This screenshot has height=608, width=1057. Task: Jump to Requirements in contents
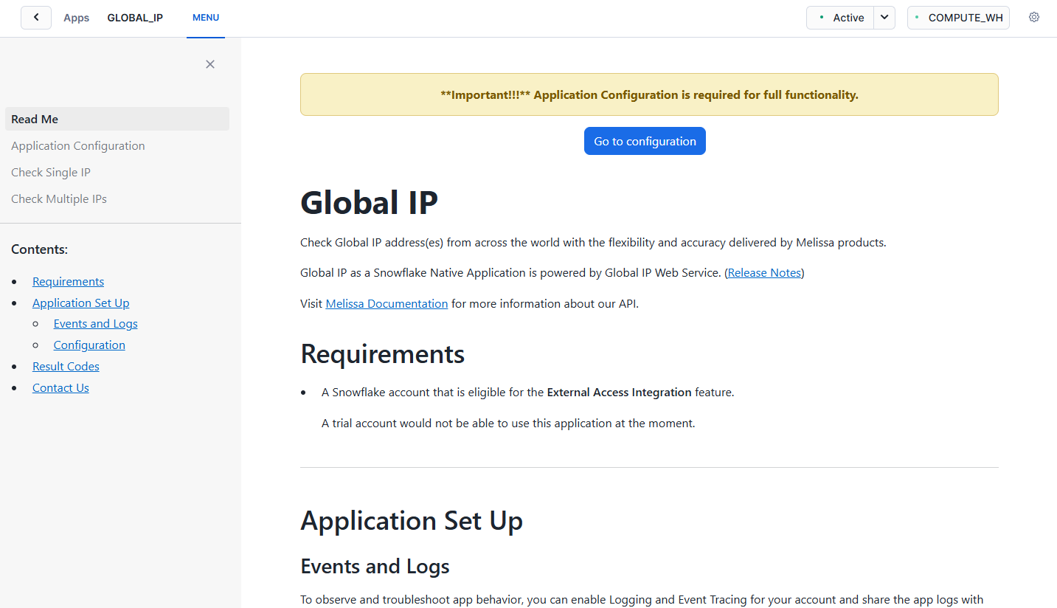click(68, 281)
